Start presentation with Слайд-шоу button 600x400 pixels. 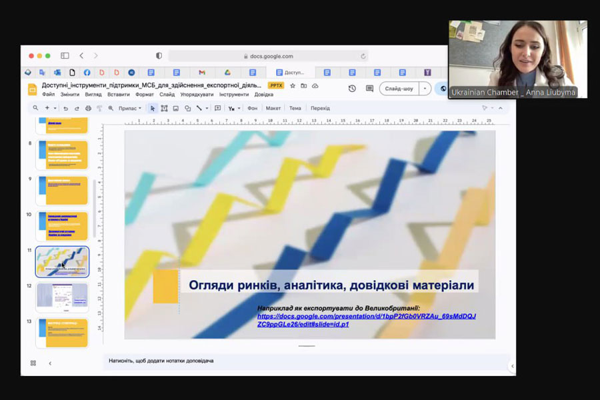click(x=399, y=88)
